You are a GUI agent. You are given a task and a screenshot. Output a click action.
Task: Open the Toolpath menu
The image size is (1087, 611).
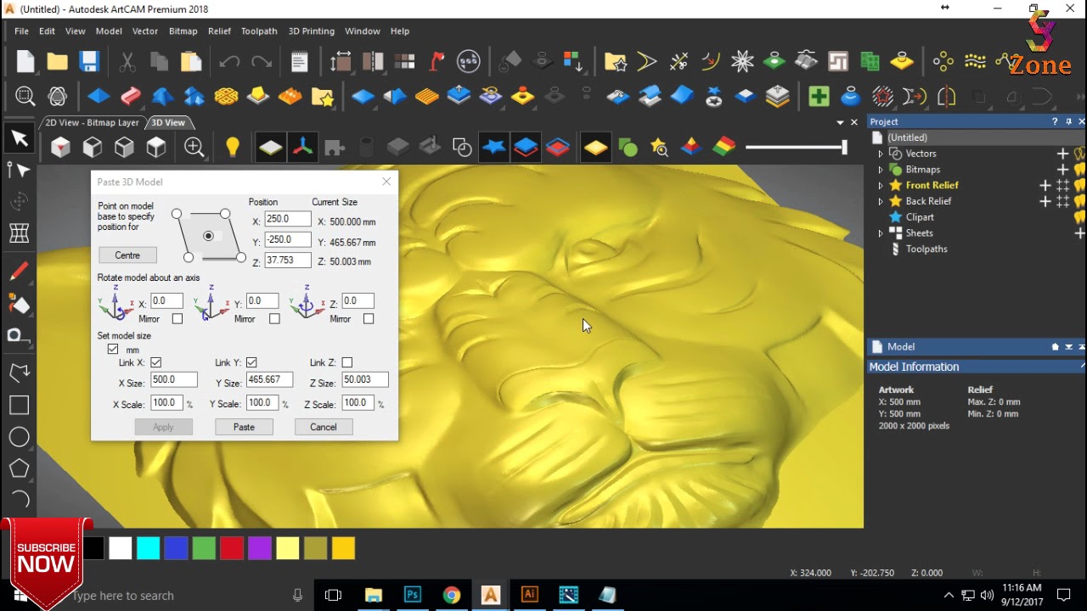click(259, 31)
